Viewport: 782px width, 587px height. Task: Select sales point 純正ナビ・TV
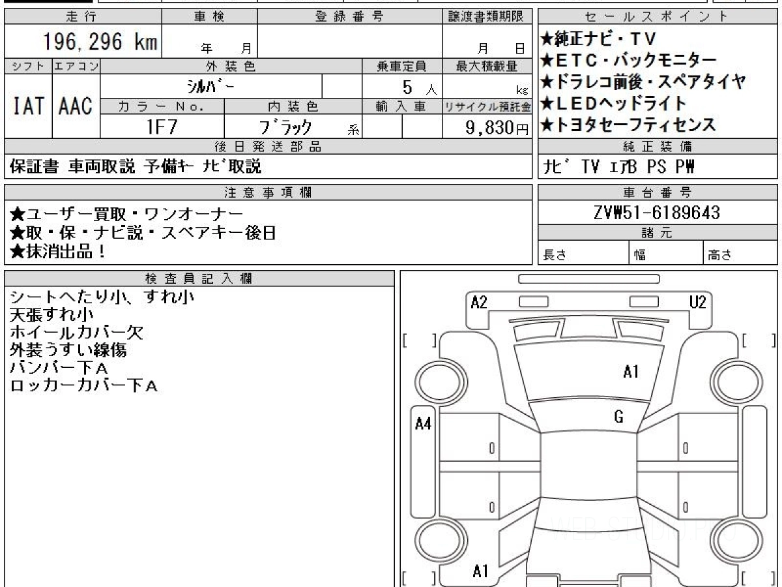tap(598, 39)
